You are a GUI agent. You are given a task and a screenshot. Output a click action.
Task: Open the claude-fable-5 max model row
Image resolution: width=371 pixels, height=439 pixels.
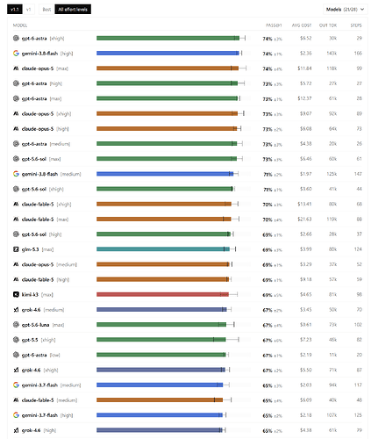click(x=188, y=219)
